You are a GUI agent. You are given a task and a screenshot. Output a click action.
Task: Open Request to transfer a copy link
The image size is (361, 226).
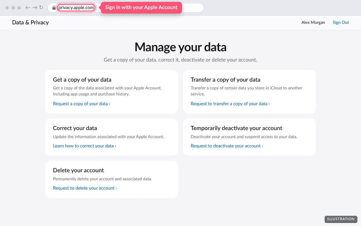230,104
